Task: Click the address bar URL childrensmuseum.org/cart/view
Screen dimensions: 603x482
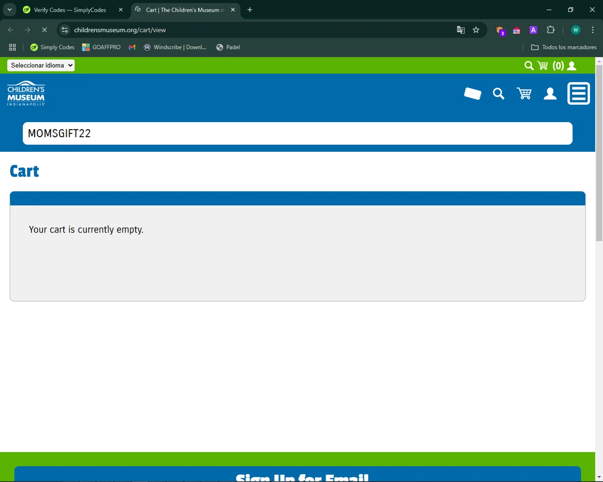Action: pos(120,30)
